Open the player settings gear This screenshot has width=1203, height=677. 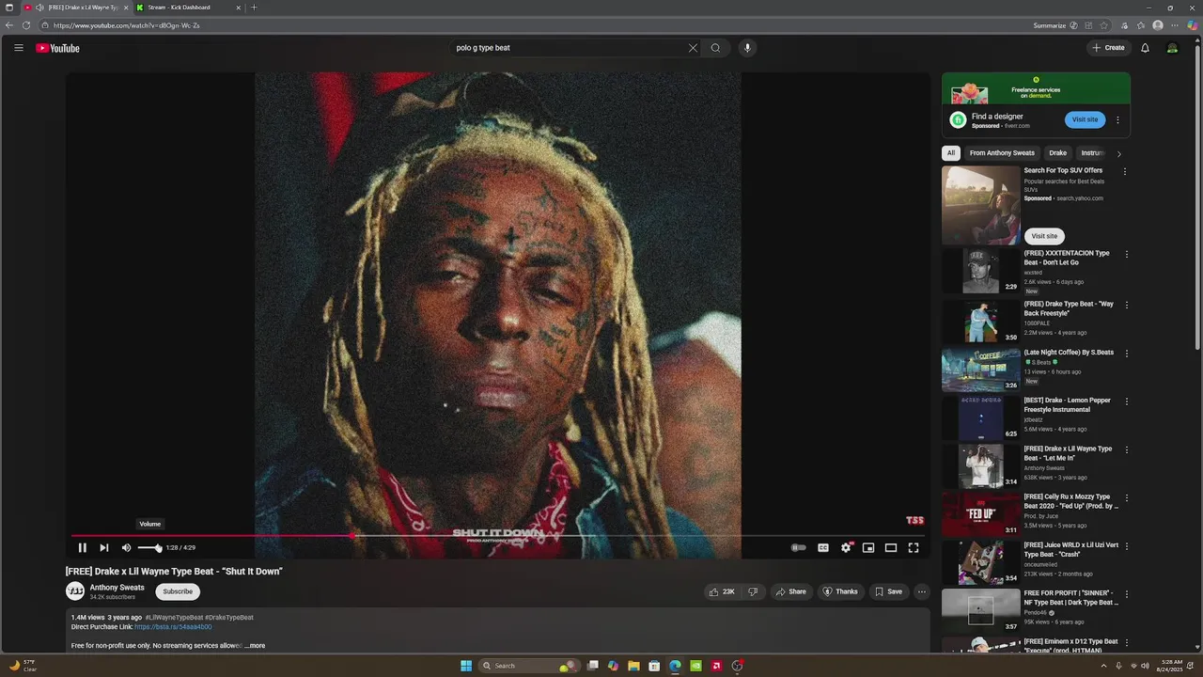point(846,547)
